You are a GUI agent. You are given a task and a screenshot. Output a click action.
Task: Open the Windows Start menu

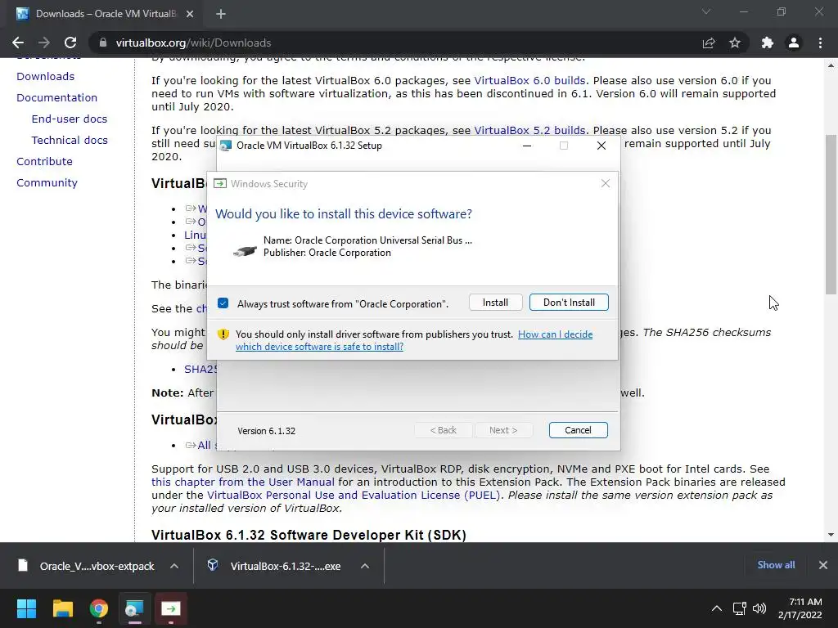(26, 608)
